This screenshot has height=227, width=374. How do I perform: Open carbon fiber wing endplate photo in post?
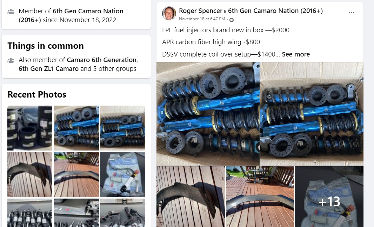(191, 197)
